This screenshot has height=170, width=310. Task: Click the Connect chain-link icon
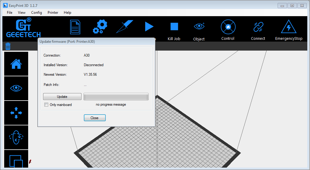tap(258, 27)
